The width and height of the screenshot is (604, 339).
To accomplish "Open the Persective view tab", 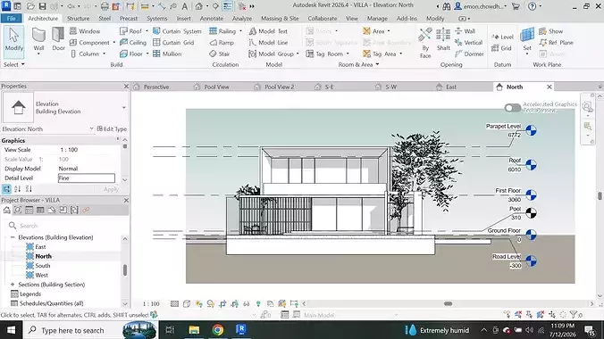I will [x=156, y=87].
